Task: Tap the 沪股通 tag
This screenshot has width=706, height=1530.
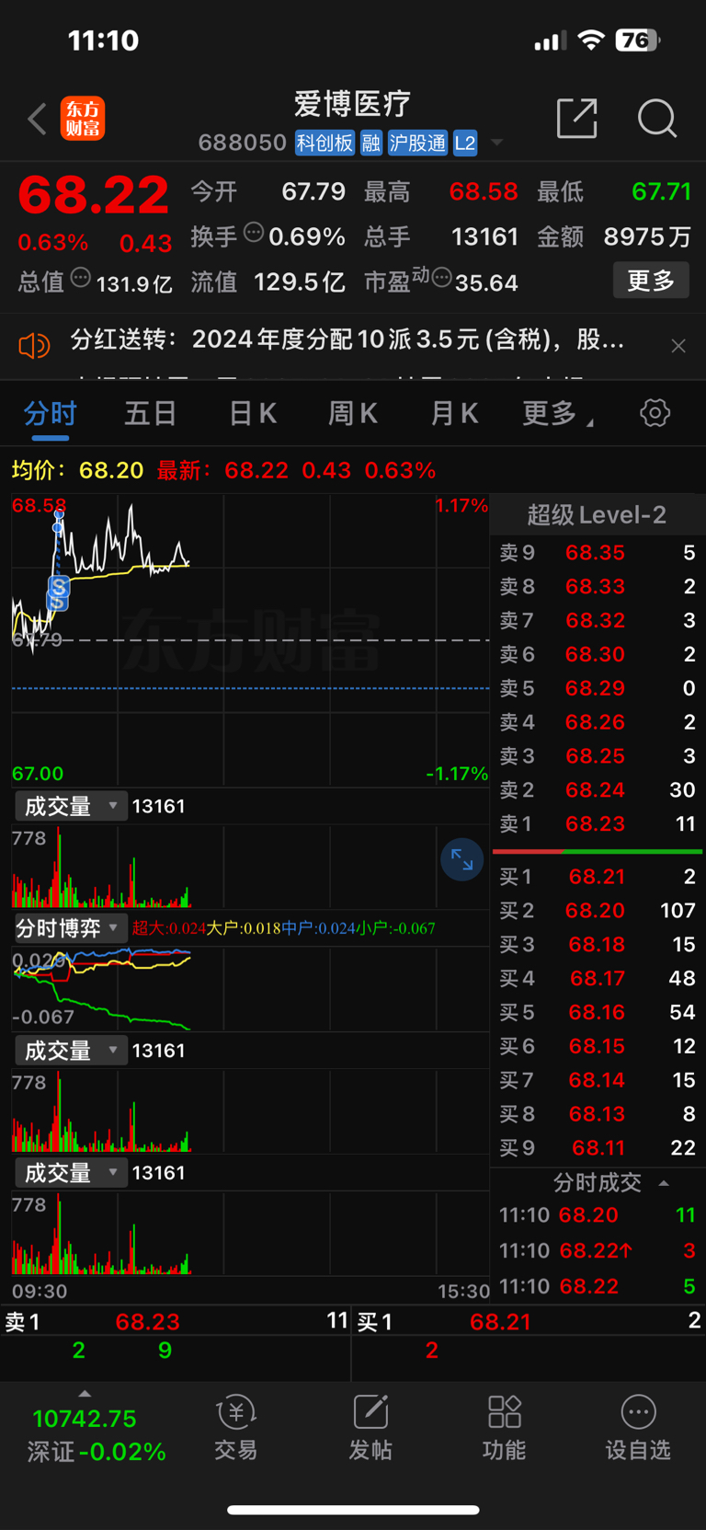Action: coord(418,143)
